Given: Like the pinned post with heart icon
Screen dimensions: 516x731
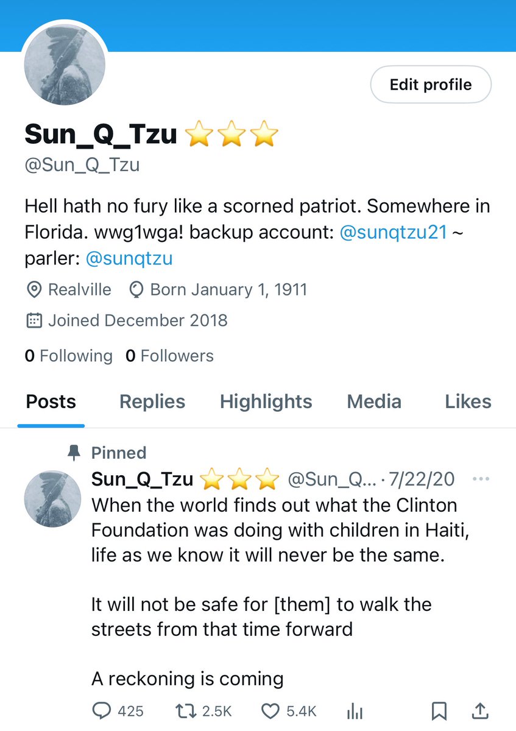Looking at the screenshot, I should click(270, 711).
